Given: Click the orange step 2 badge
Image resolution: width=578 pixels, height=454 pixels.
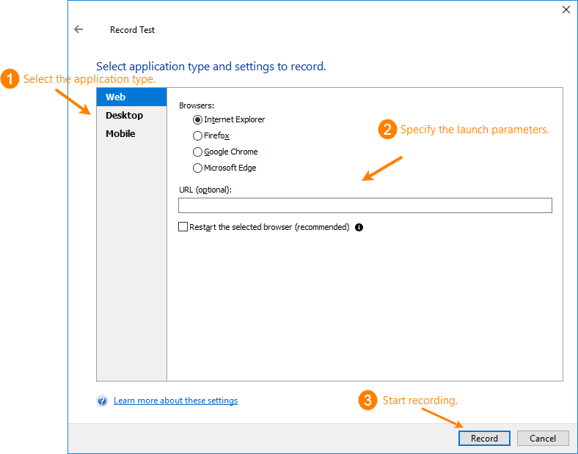Looking at the screenshot, I should pyautogui.click(x=387, y=130).
